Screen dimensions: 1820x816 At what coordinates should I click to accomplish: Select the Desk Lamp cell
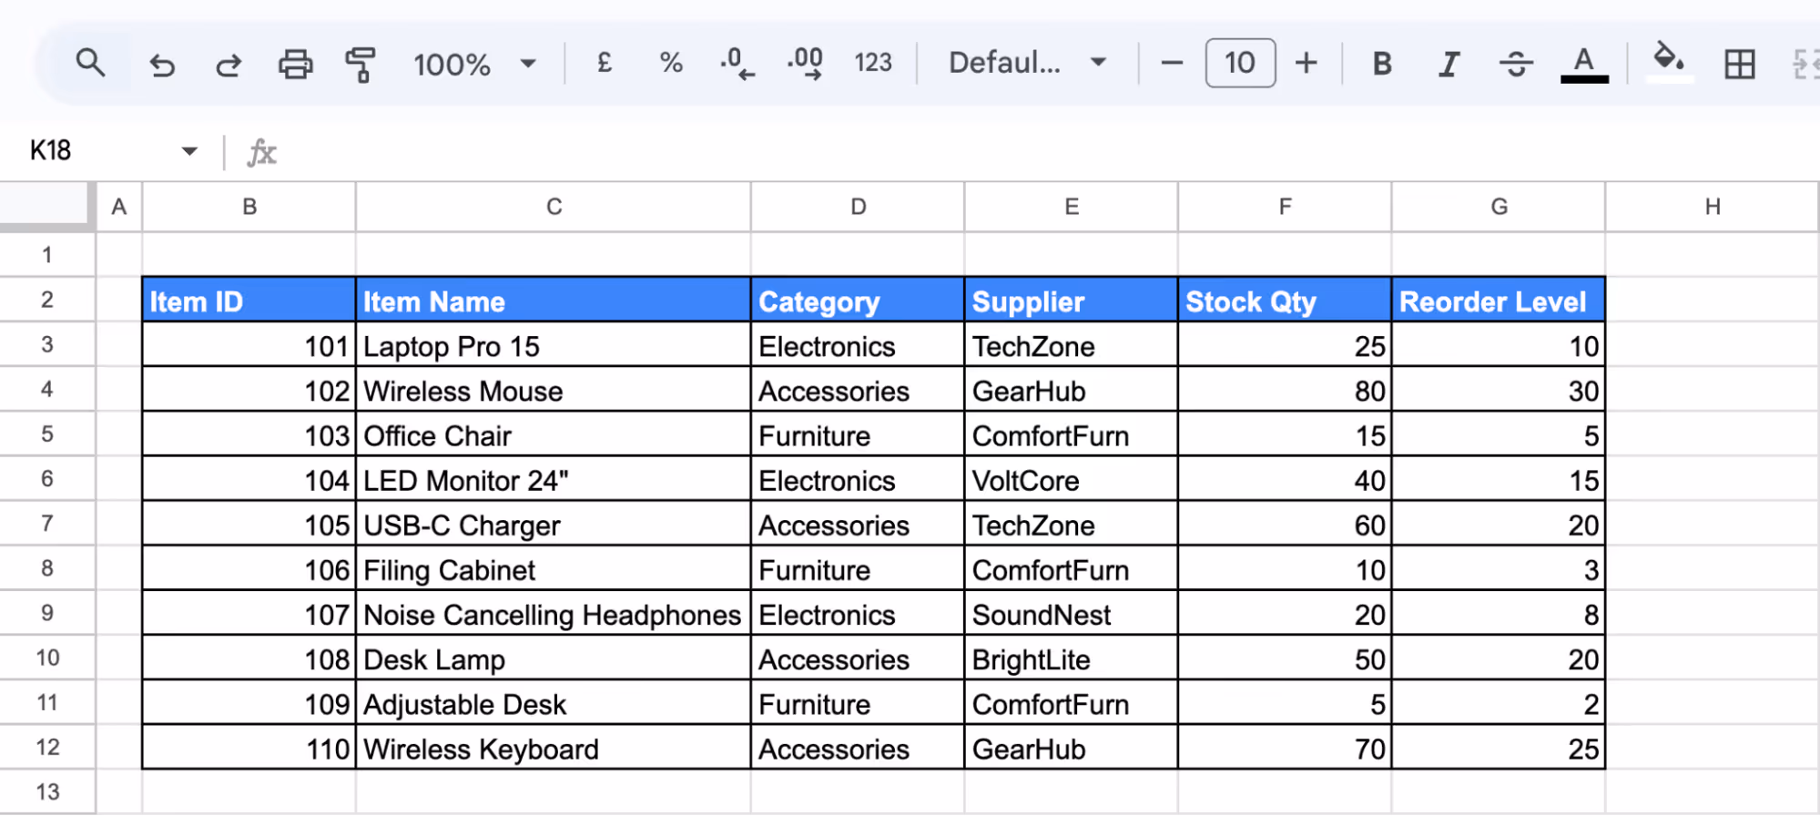pyautogui.click(x=554, y=658)
